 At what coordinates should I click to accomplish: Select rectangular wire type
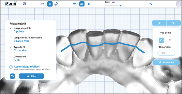[x=170, y=40]
